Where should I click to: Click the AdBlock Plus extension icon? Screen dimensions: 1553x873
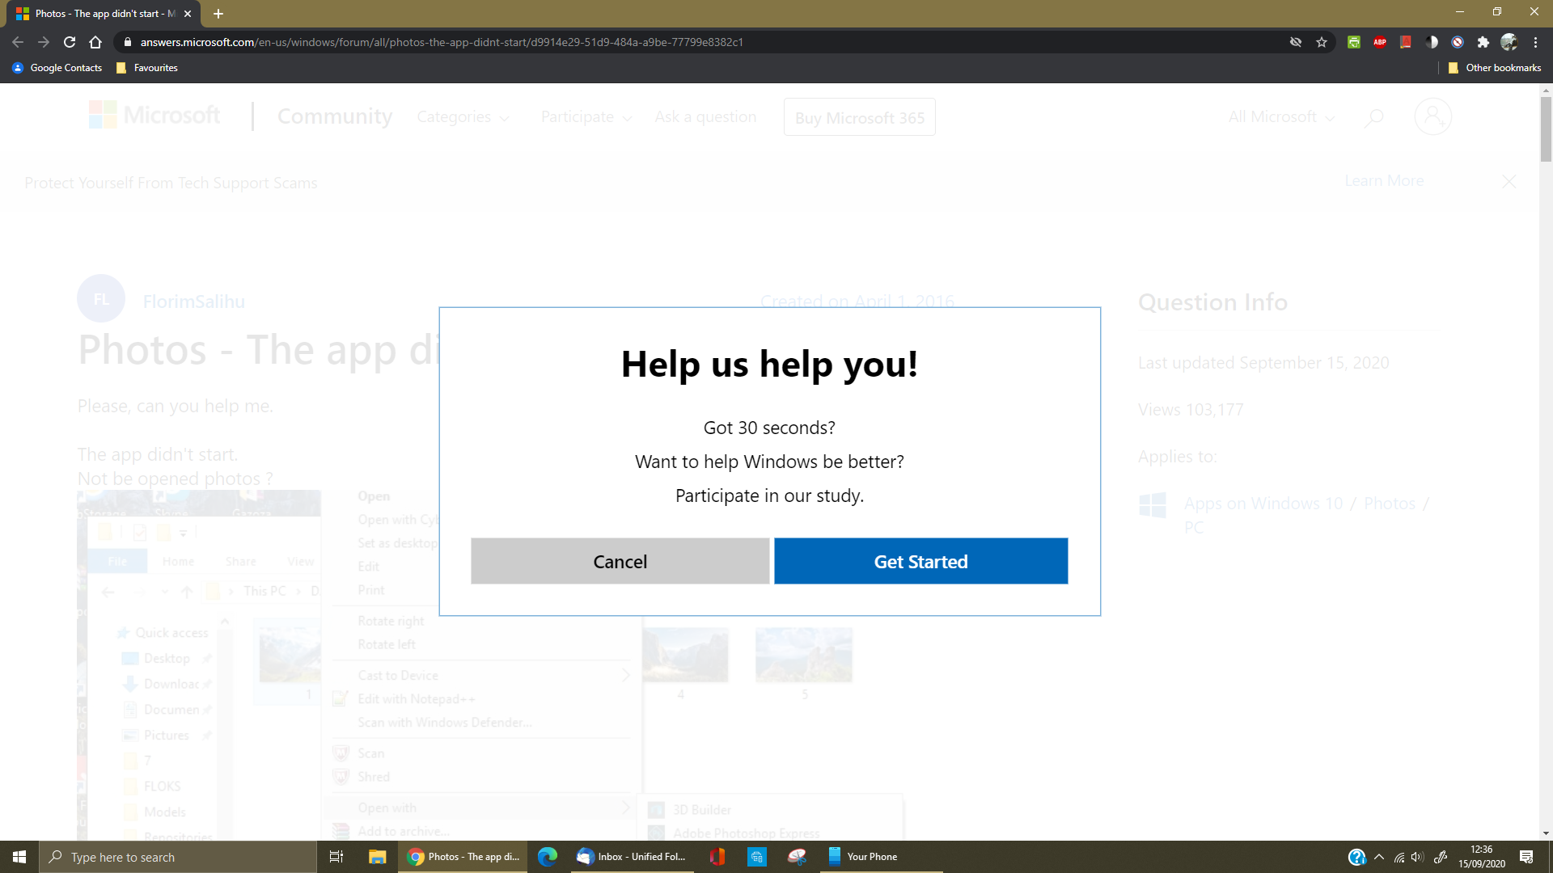tap(1380, 42)
